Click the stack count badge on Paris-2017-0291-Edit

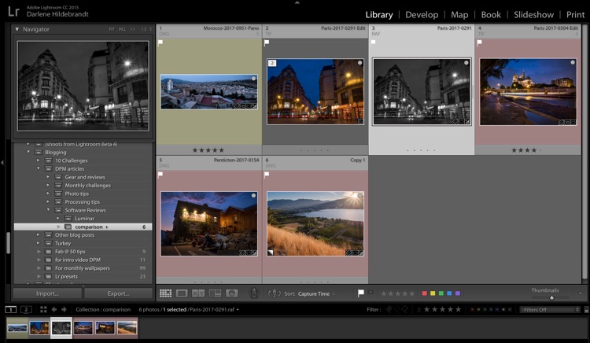pos(272,63)
